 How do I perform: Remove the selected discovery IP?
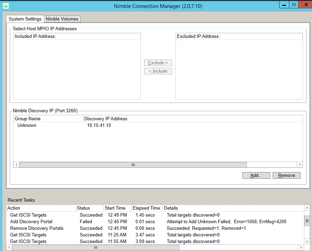pos(286,175)
